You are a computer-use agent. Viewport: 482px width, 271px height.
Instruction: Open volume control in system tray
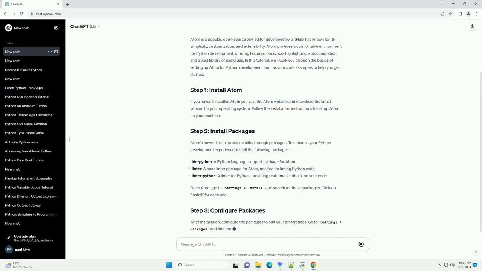pos(452,265)
